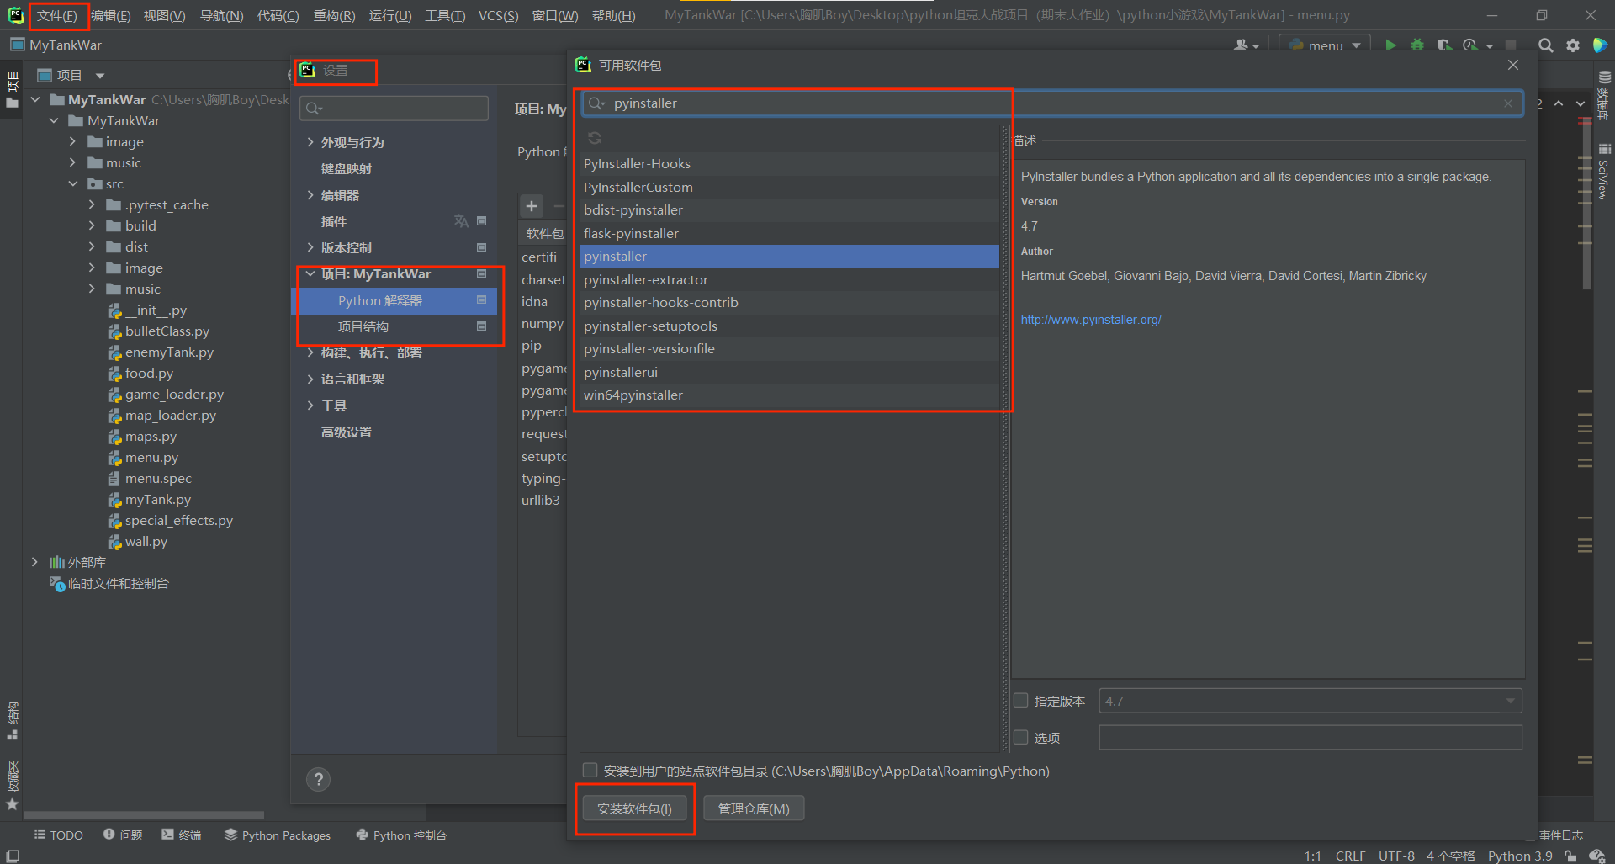Open the plugin translation icon next to 插件

coord(461,221)
